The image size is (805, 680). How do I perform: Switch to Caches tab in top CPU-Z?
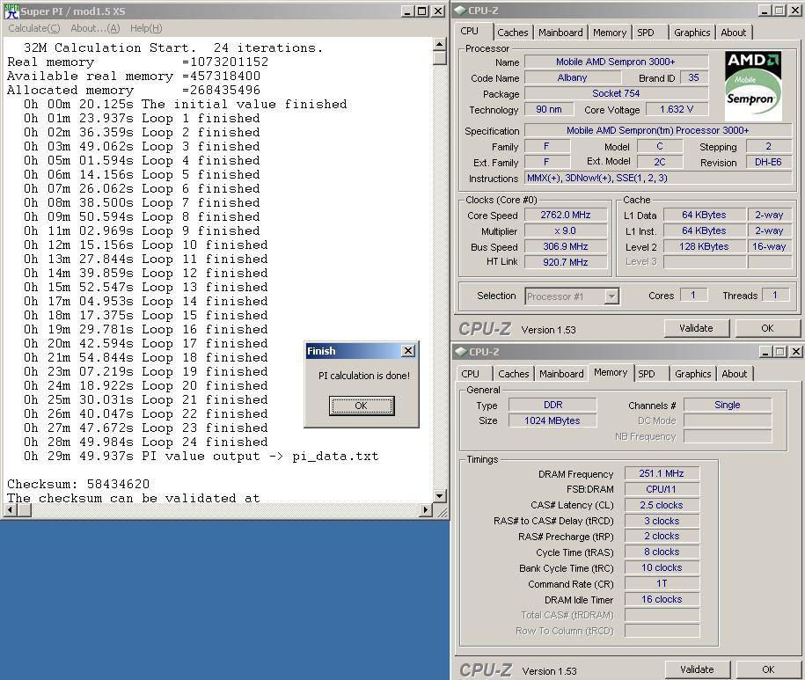coord(512,33)
